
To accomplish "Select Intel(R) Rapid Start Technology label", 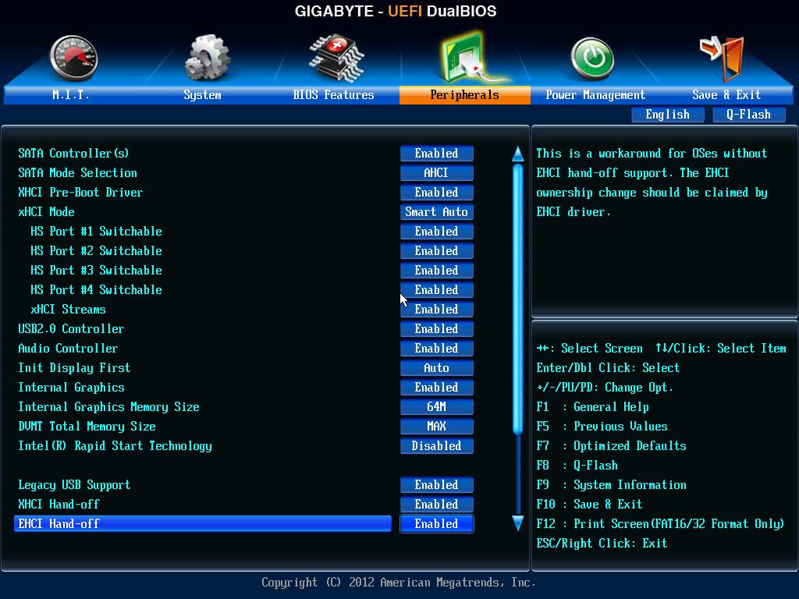I will (115, 445).
